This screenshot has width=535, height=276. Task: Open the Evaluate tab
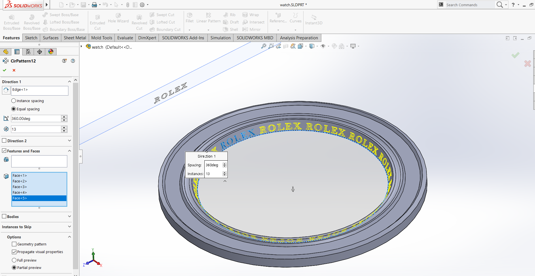point(125,38)
